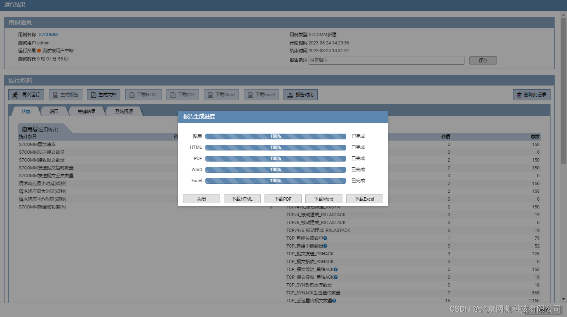Select the TCPv6_被动建成_RXLASTACK row
Image resolution: width=567 pixels, height=317 pixels.
413,222
